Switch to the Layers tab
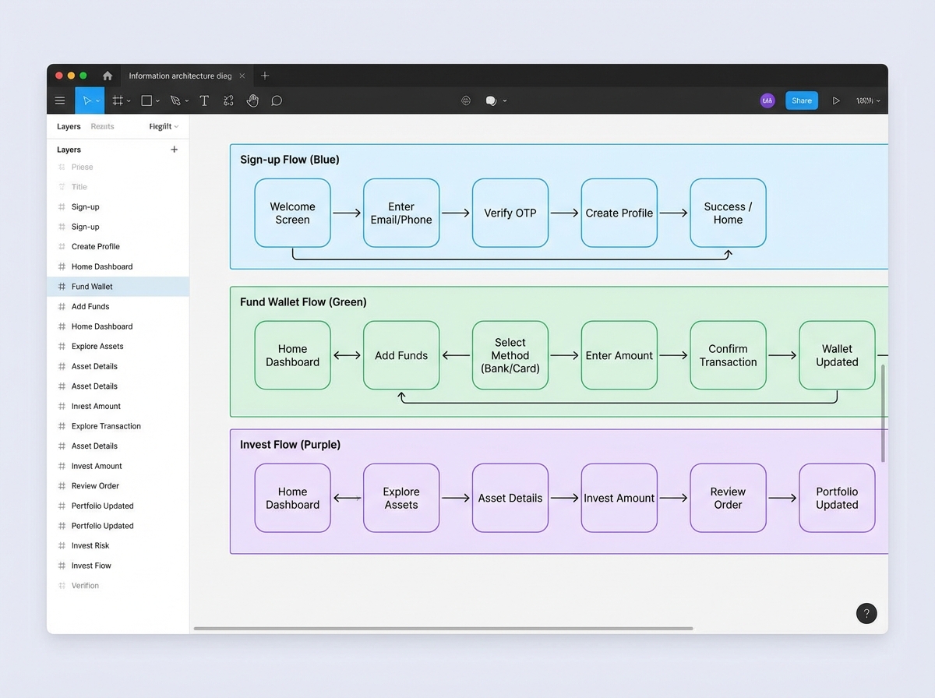This screenshot has height=698, width=935. click(x=68, y=126)
